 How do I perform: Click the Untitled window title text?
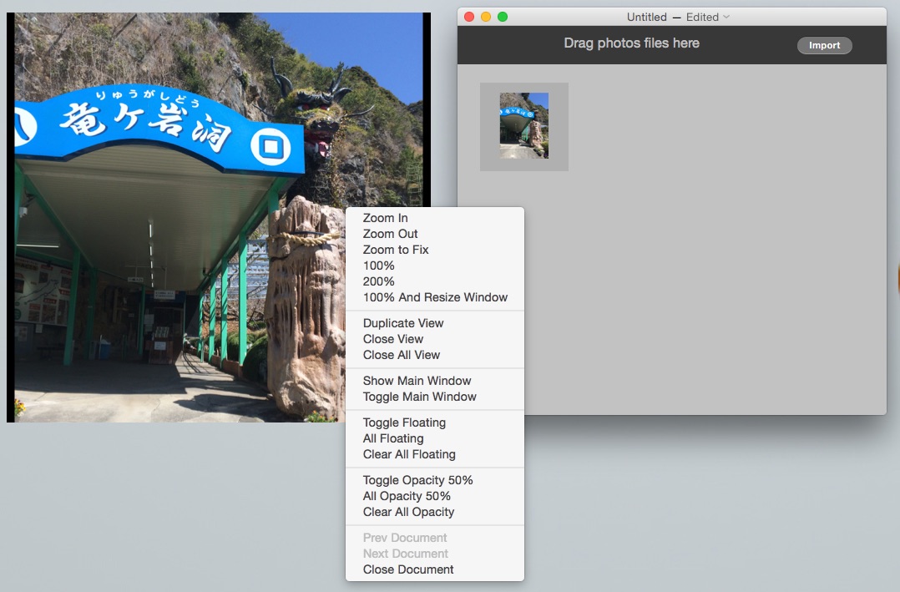(x=646, y=18)
